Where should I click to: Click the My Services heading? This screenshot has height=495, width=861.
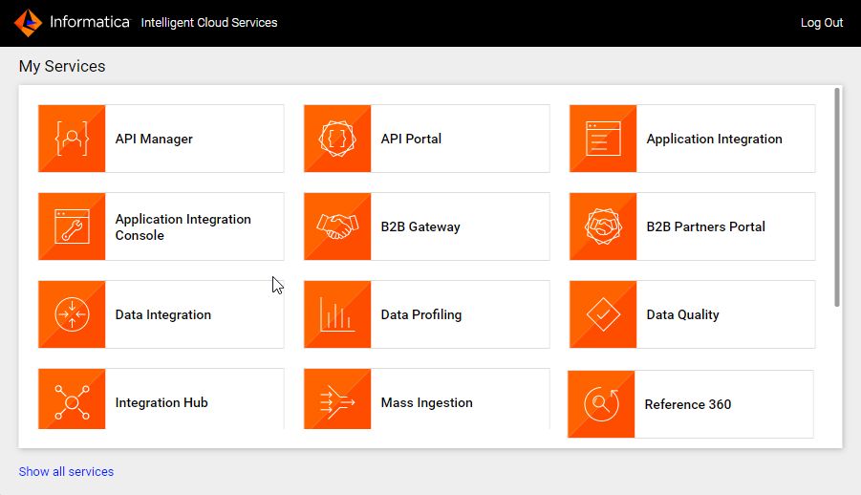pyautogui.click(x=62, y=66)
